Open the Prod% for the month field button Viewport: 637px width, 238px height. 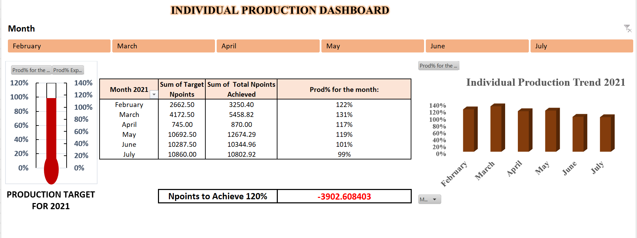tap(31, 70)
